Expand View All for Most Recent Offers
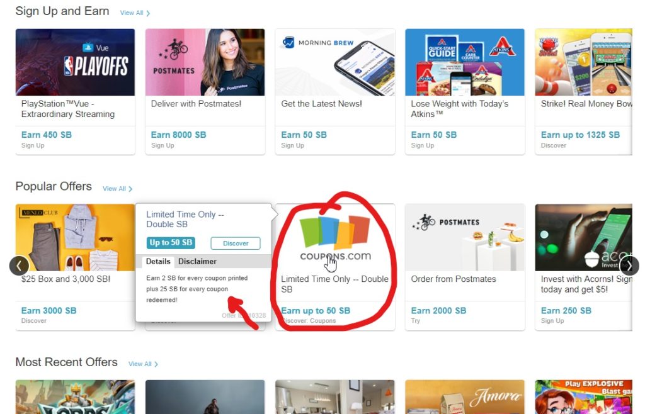Viewport: 645px width, 414px height. (x=143, y=364)
